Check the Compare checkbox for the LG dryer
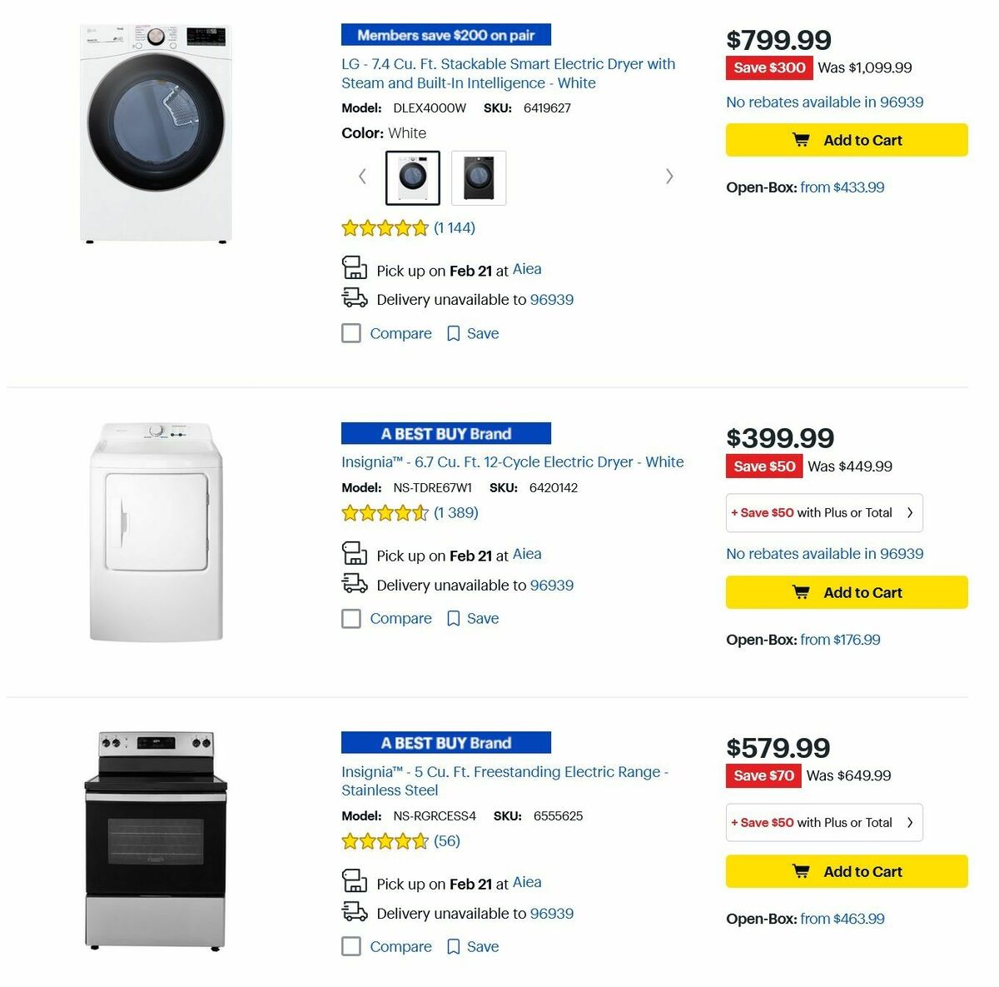The height and width of the screenshot is (987, 999). [x=351, y=332]
